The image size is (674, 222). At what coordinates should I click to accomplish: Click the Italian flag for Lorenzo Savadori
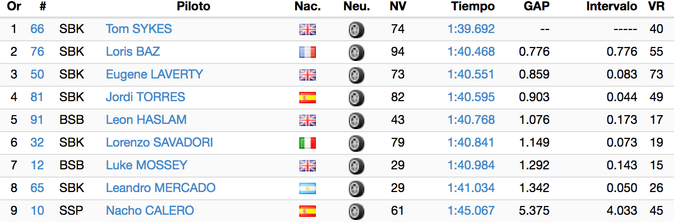[x=308, y=143]
